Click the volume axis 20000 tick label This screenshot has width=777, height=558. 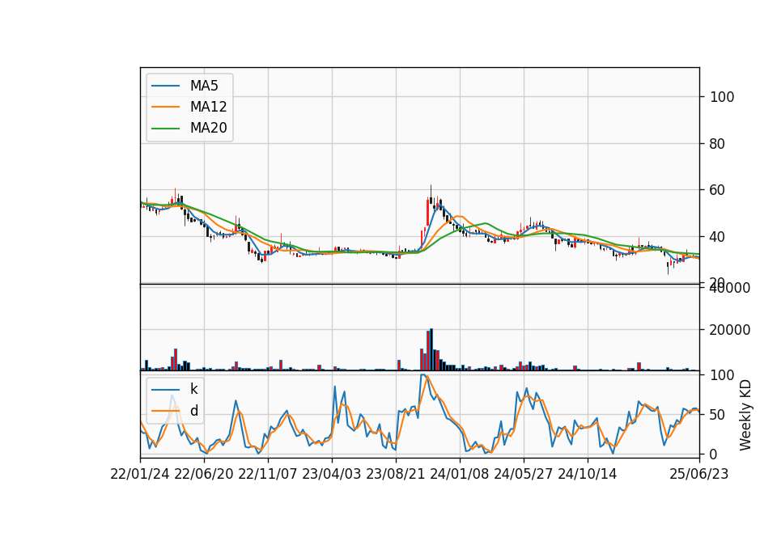pyautogui.click(x=730, y=330)
